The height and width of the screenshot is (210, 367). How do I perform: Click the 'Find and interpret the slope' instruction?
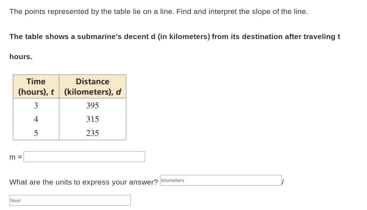pos(242,11)
